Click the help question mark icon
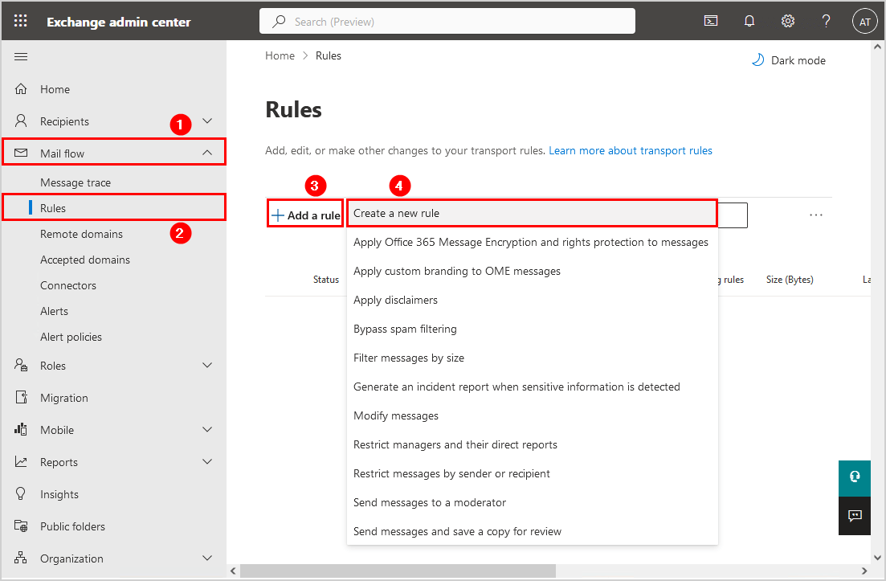Image resolution: width=886 pixels, height=581 pixels. click(x=826, y=22)
